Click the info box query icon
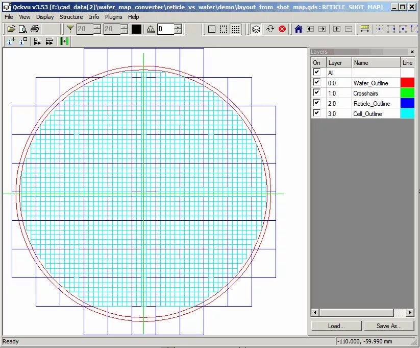 click(x=23, y=41)
